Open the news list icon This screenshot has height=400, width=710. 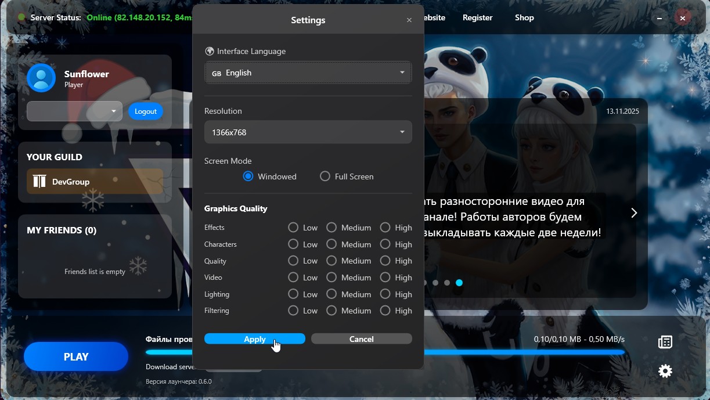(x=665, y=342)
